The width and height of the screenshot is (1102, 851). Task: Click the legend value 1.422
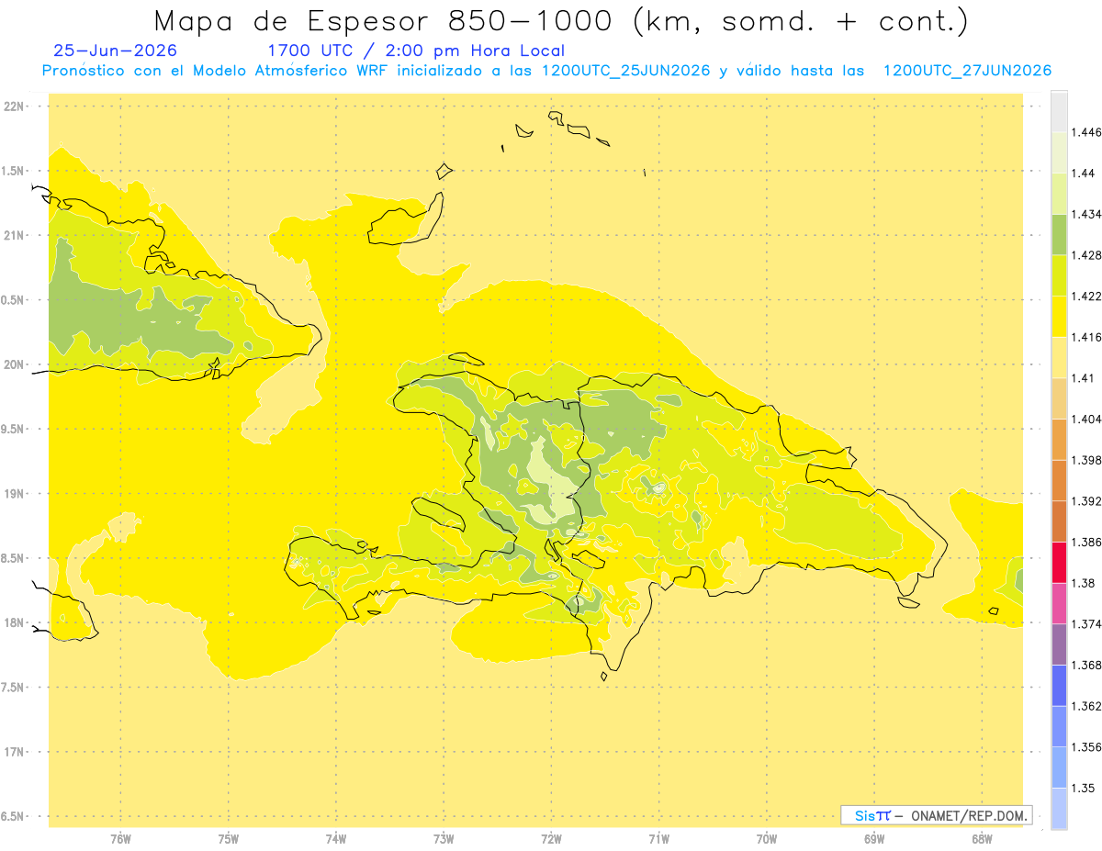[x=1086, y=296]
